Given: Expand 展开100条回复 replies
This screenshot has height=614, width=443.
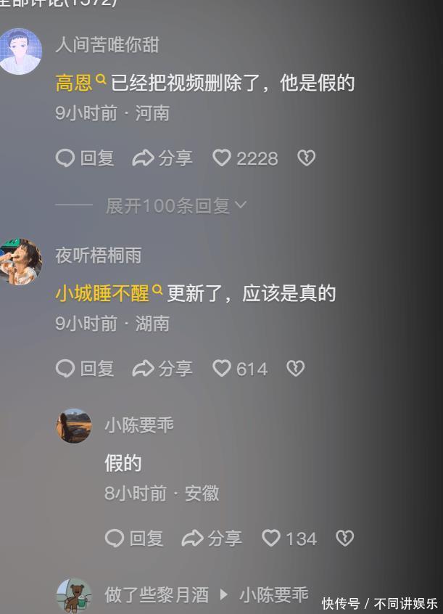Looking at the screenshot, I should point(176,205).
